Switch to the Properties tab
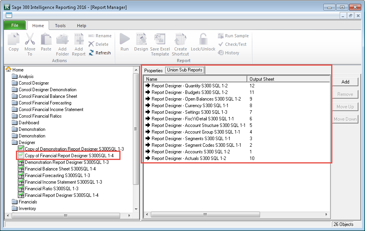The image size is (365, 231). click(x=154, y=70)
